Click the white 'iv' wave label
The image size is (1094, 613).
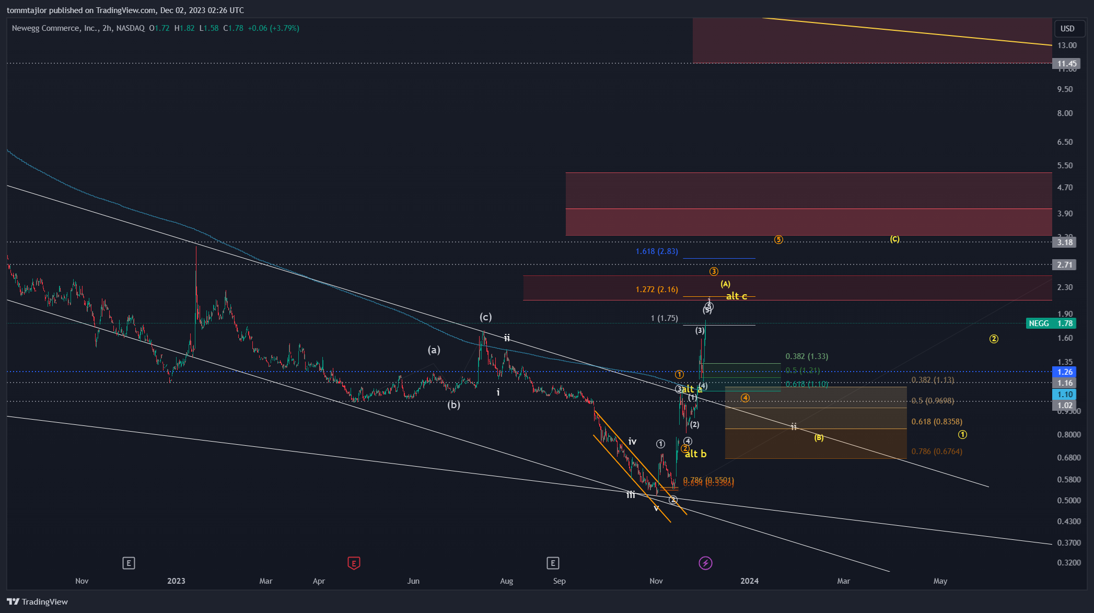632,442
